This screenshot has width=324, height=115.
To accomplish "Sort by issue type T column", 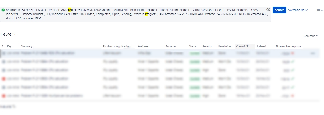I will coord(3,46).
